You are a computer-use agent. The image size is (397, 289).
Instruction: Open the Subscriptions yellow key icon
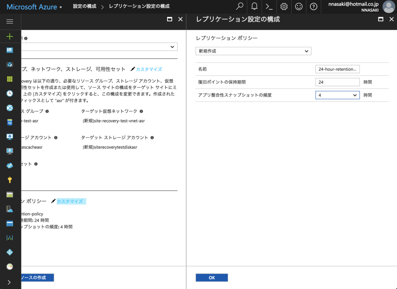(x=10, y=180)
